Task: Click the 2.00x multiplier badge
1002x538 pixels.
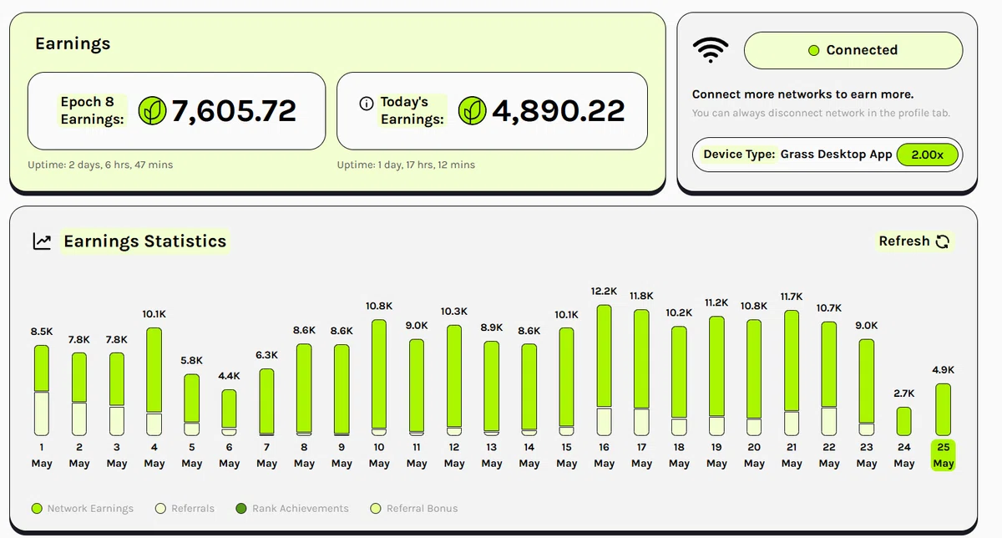Action: (x=927, y=155)
